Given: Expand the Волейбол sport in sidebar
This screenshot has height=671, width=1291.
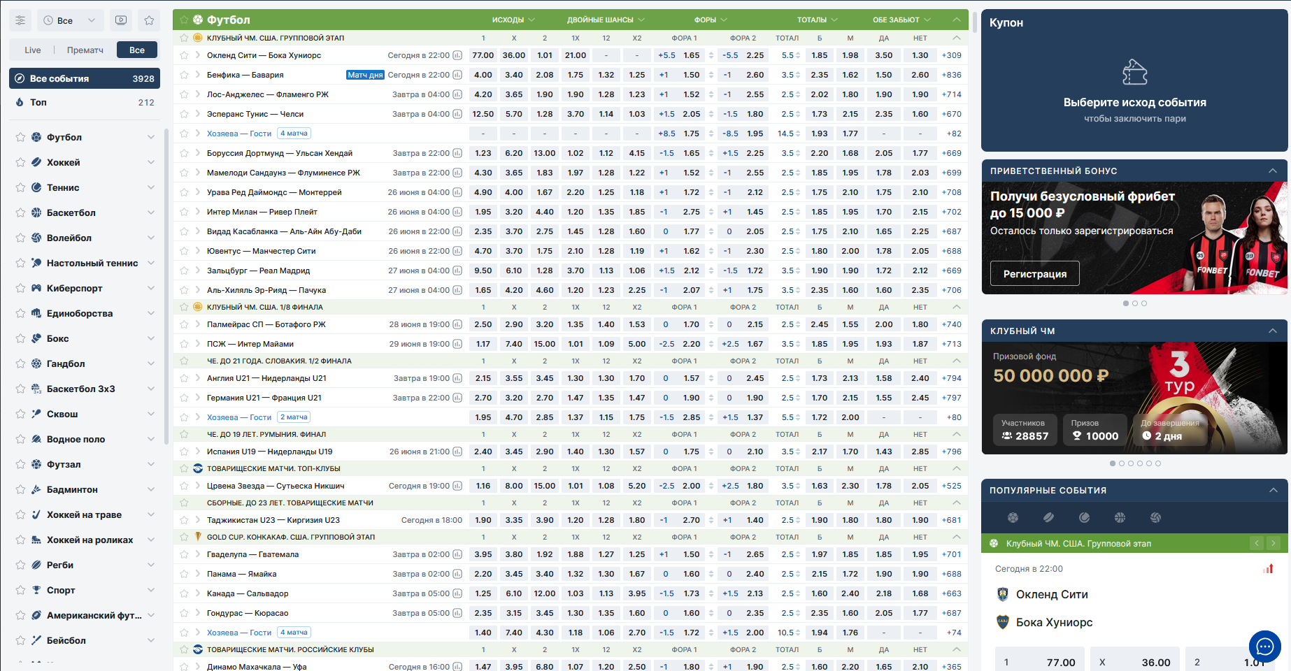Looking at the screenshot, I should coord(151,238).
